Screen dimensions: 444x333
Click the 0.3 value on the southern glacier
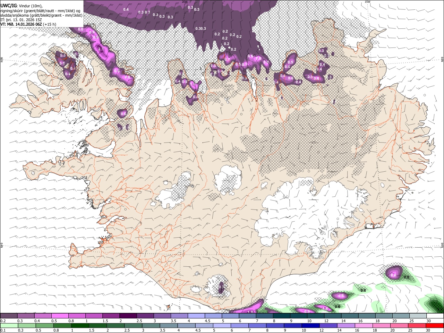coord(221,287)
